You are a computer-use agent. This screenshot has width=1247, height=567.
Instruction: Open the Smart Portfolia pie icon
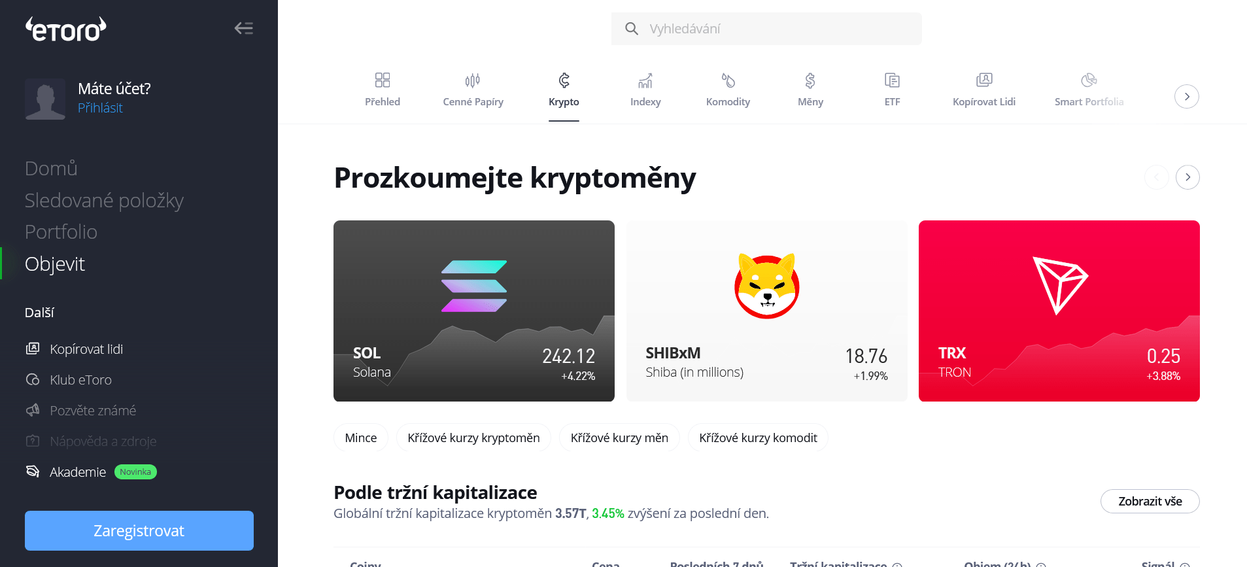tap(1089, 80)
